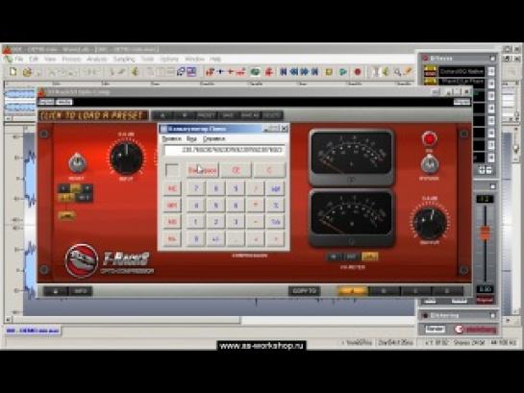
Task: Select the D comparison slot
Action: [x=447, y=291]
